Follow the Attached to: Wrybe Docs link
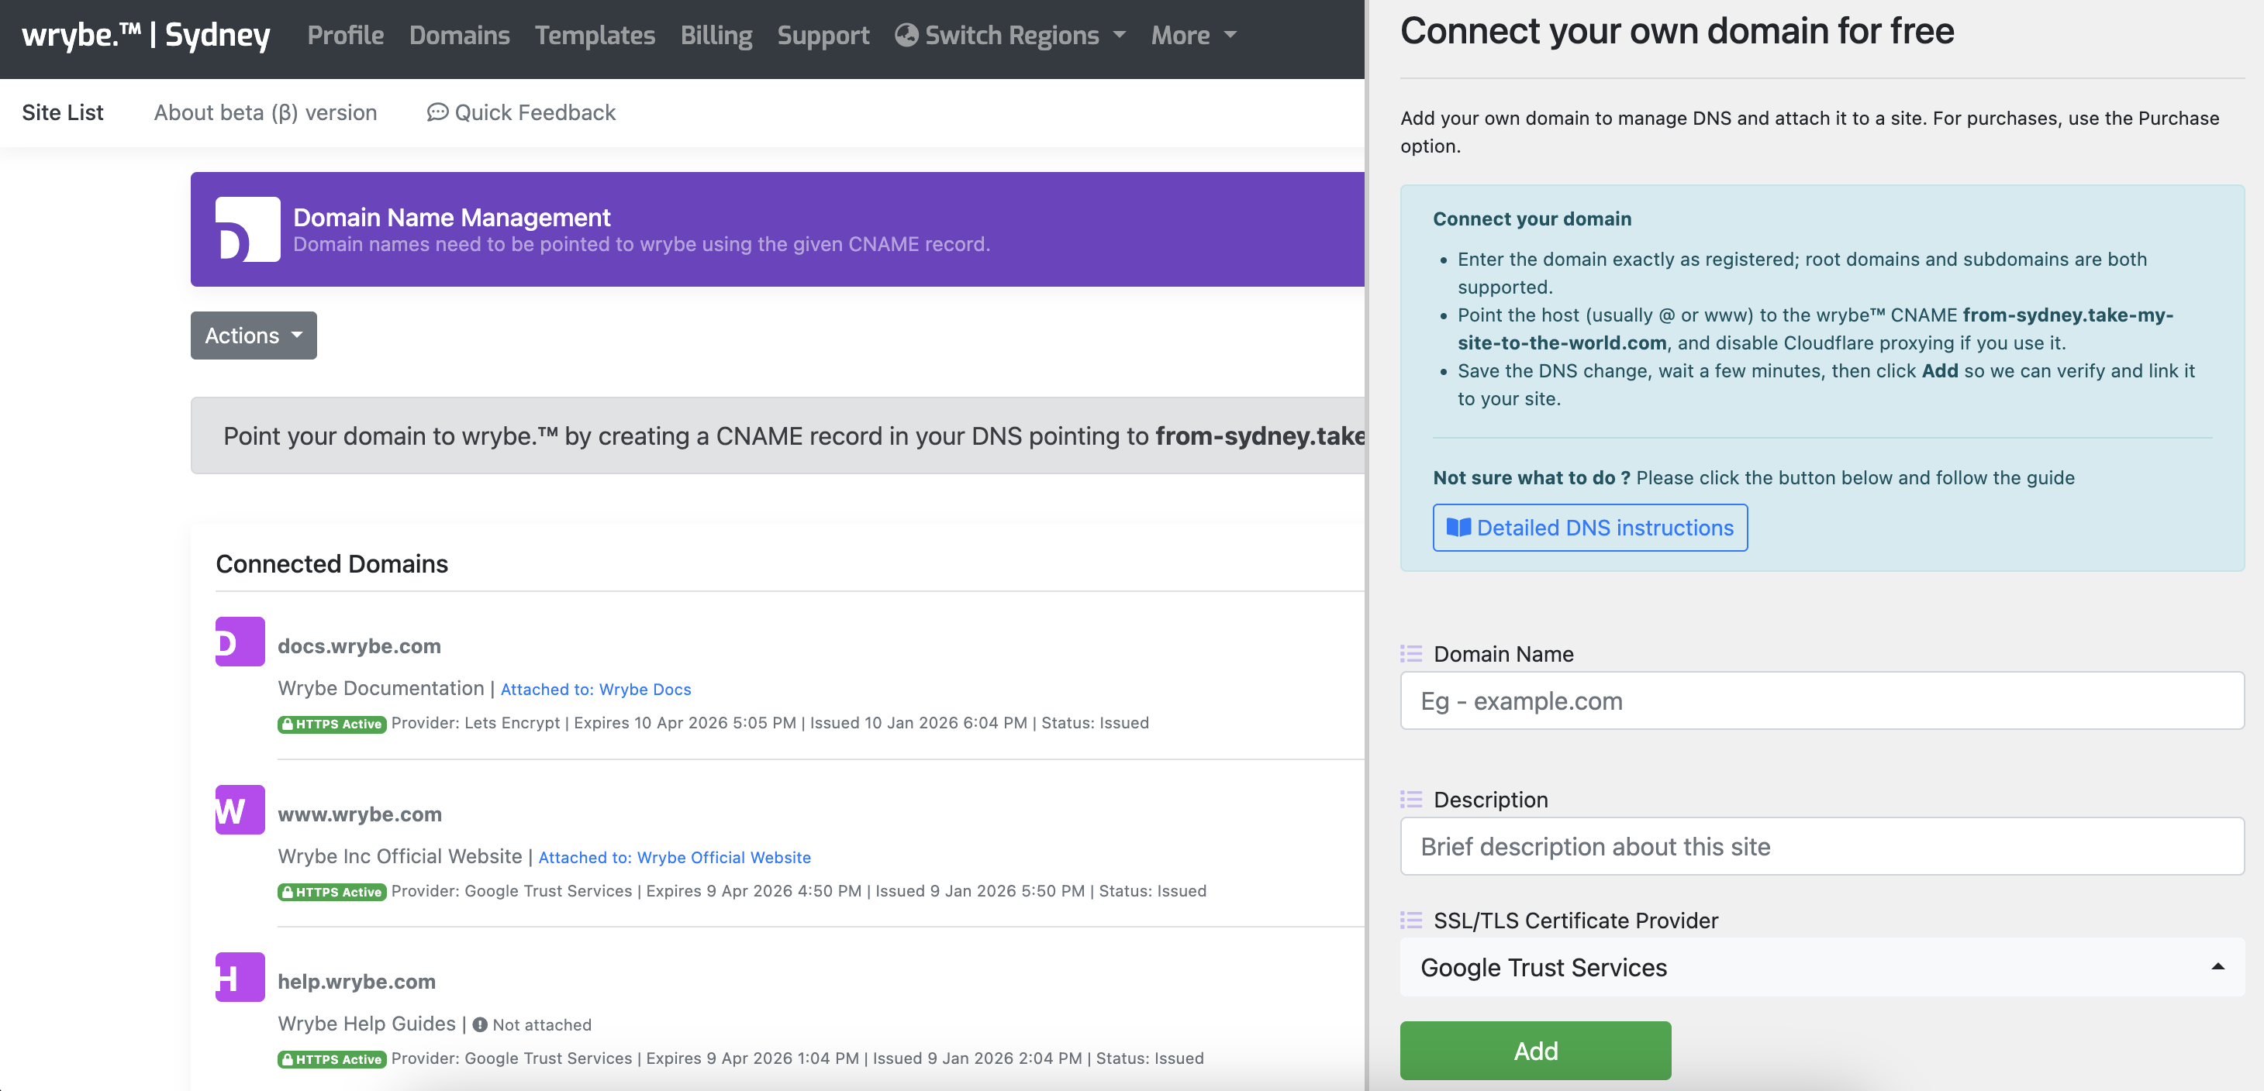The height and width of the screenshot is (1091, 2264). pyautogui.click(x=595, y=690)
